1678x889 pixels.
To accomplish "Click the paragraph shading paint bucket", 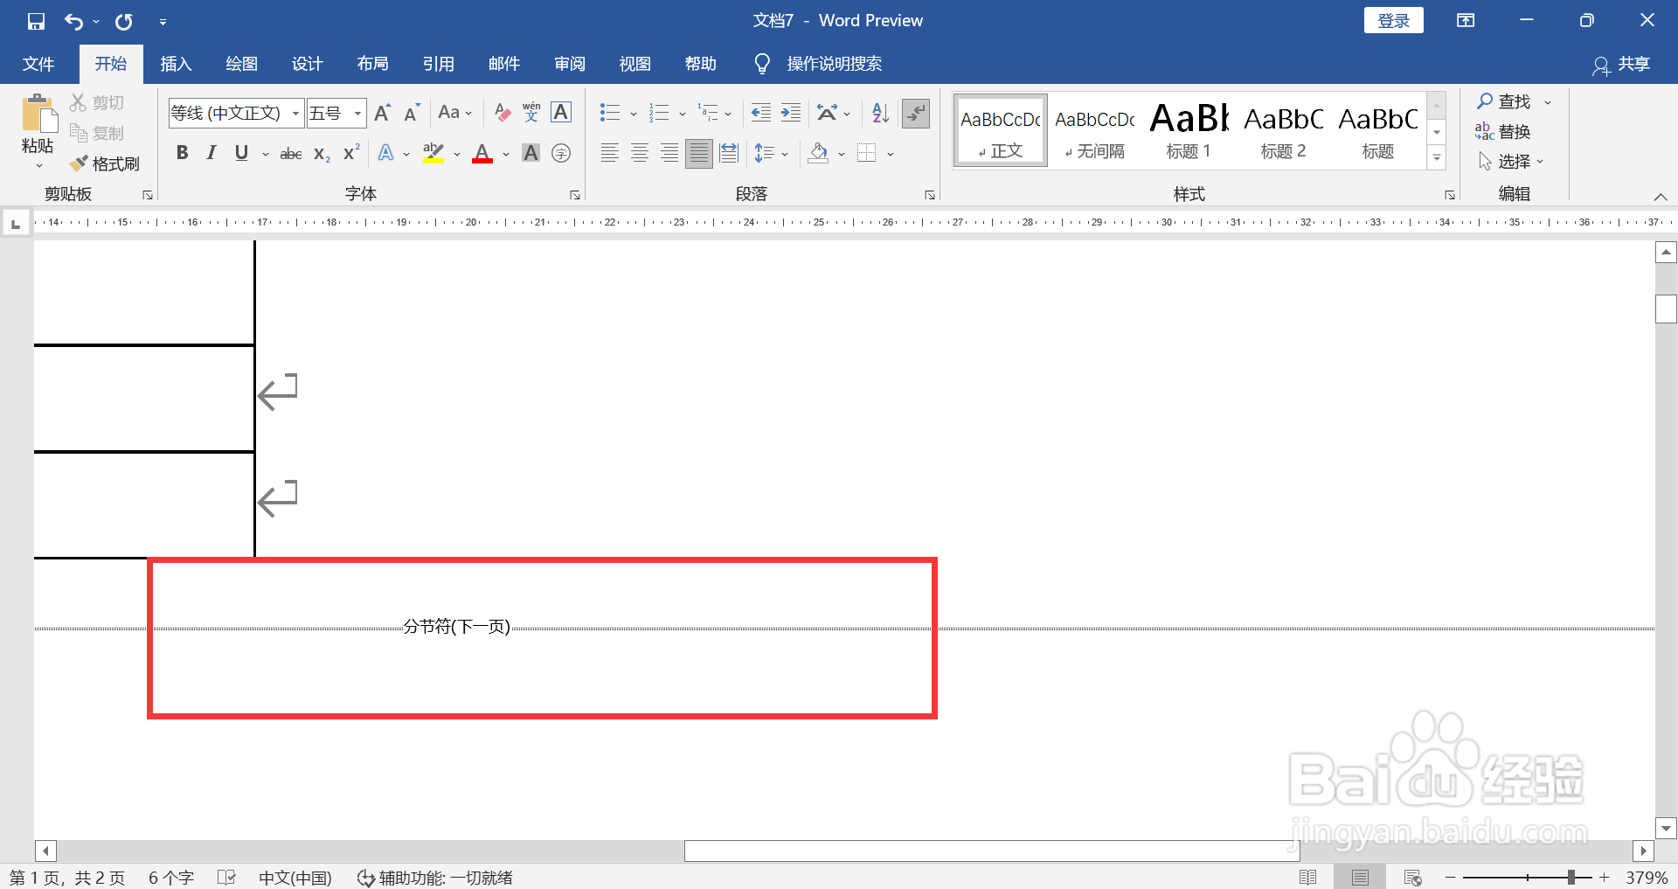I will pyautogui.click(x=818, y=153).
